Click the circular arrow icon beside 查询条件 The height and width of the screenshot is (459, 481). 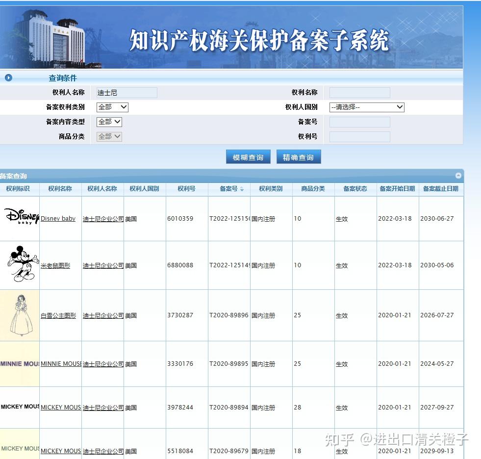8,78
